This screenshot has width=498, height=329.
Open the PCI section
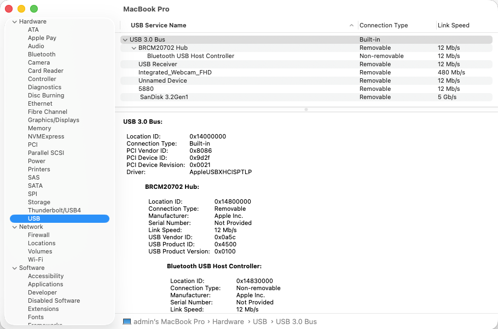click(33, 145)
